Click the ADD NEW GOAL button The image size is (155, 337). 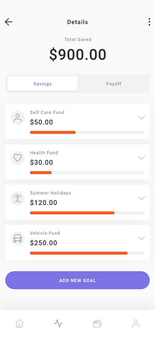(x=77, y=280)
